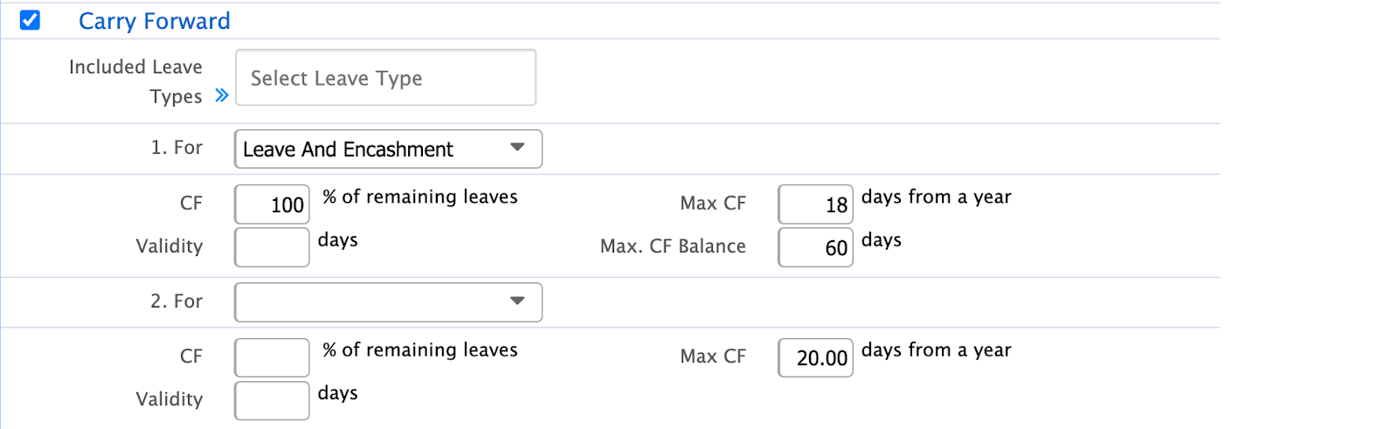Click the '1. For' row label
The height and width of the screenshot is (429, 1398).
coord(176,148)
